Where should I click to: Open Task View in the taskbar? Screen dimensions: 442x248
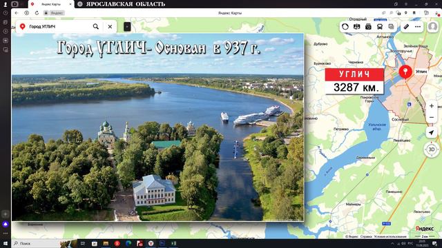tap(83, 243)
